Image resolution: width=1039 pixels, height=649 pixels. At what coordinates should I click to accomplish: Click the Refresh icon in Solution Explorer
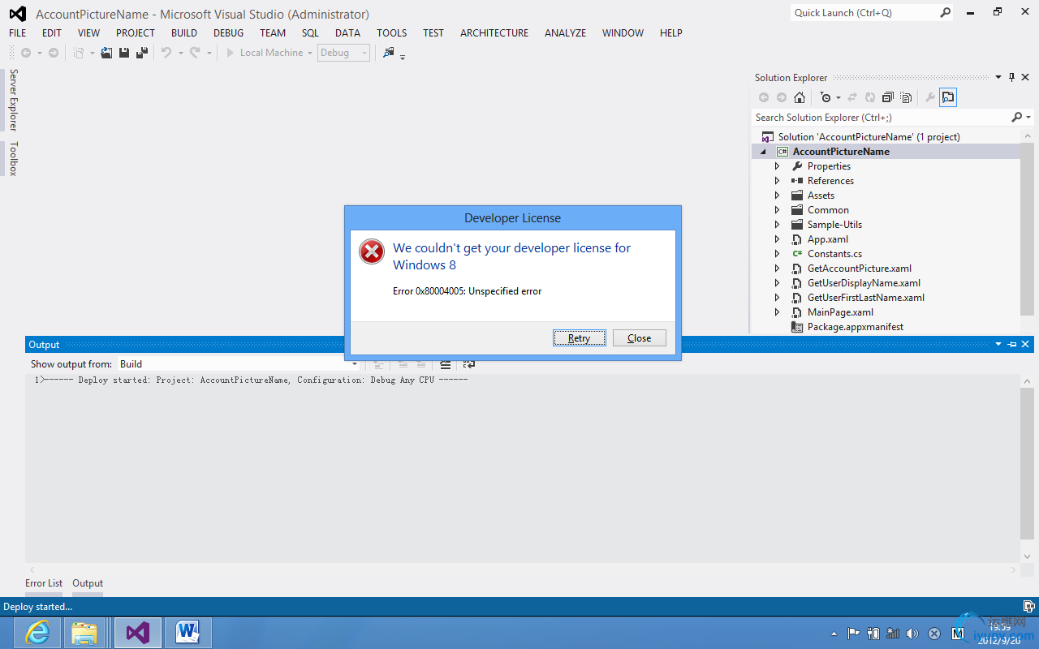click(x=869, y=97)
